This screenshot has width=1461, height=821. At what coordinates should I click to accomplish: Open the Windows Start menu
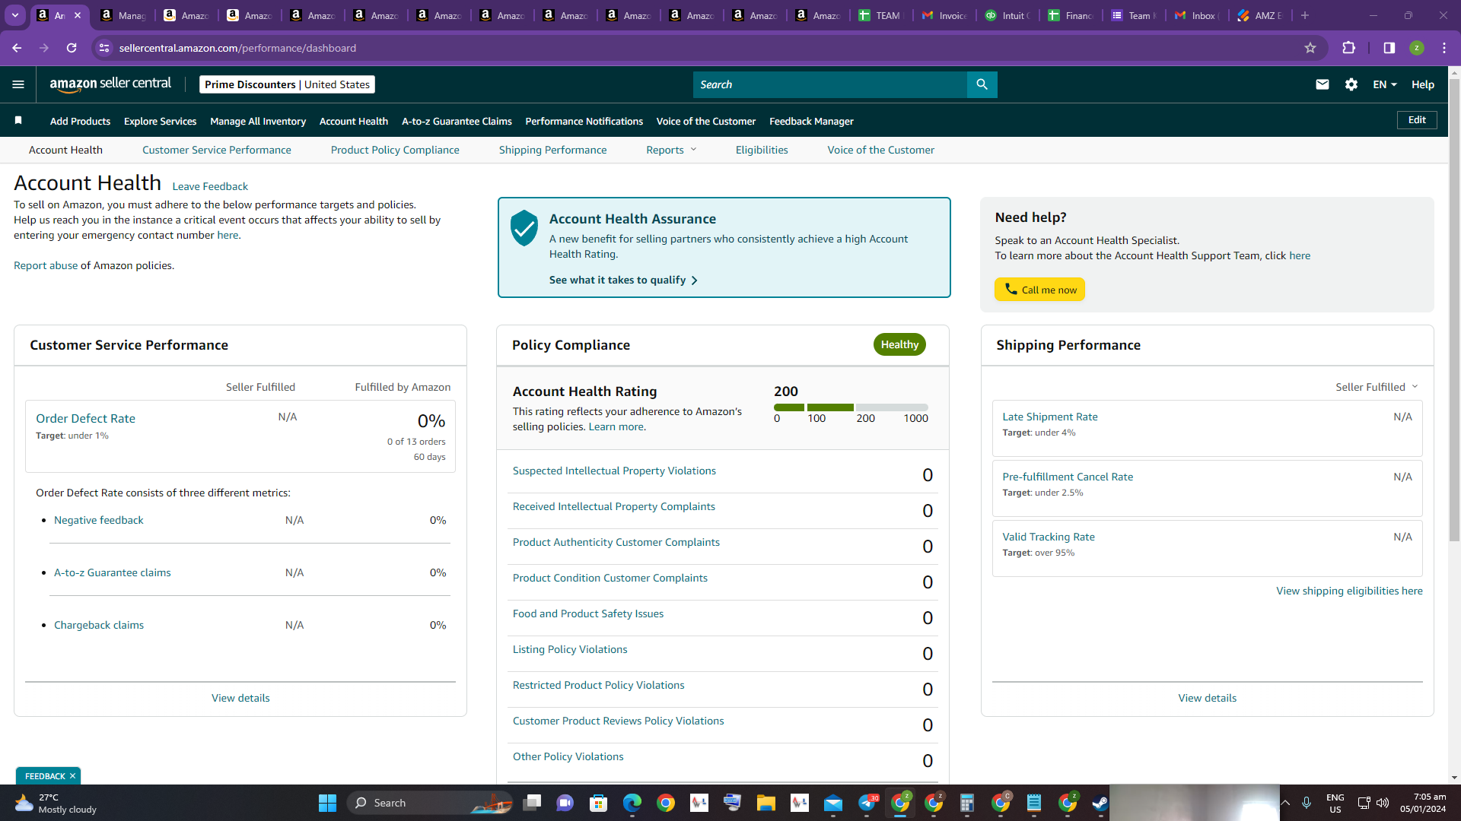(327, 803)
